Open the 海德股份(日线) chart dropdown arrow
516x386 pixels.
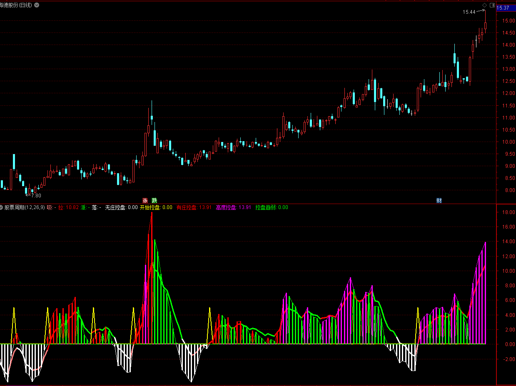37,5
